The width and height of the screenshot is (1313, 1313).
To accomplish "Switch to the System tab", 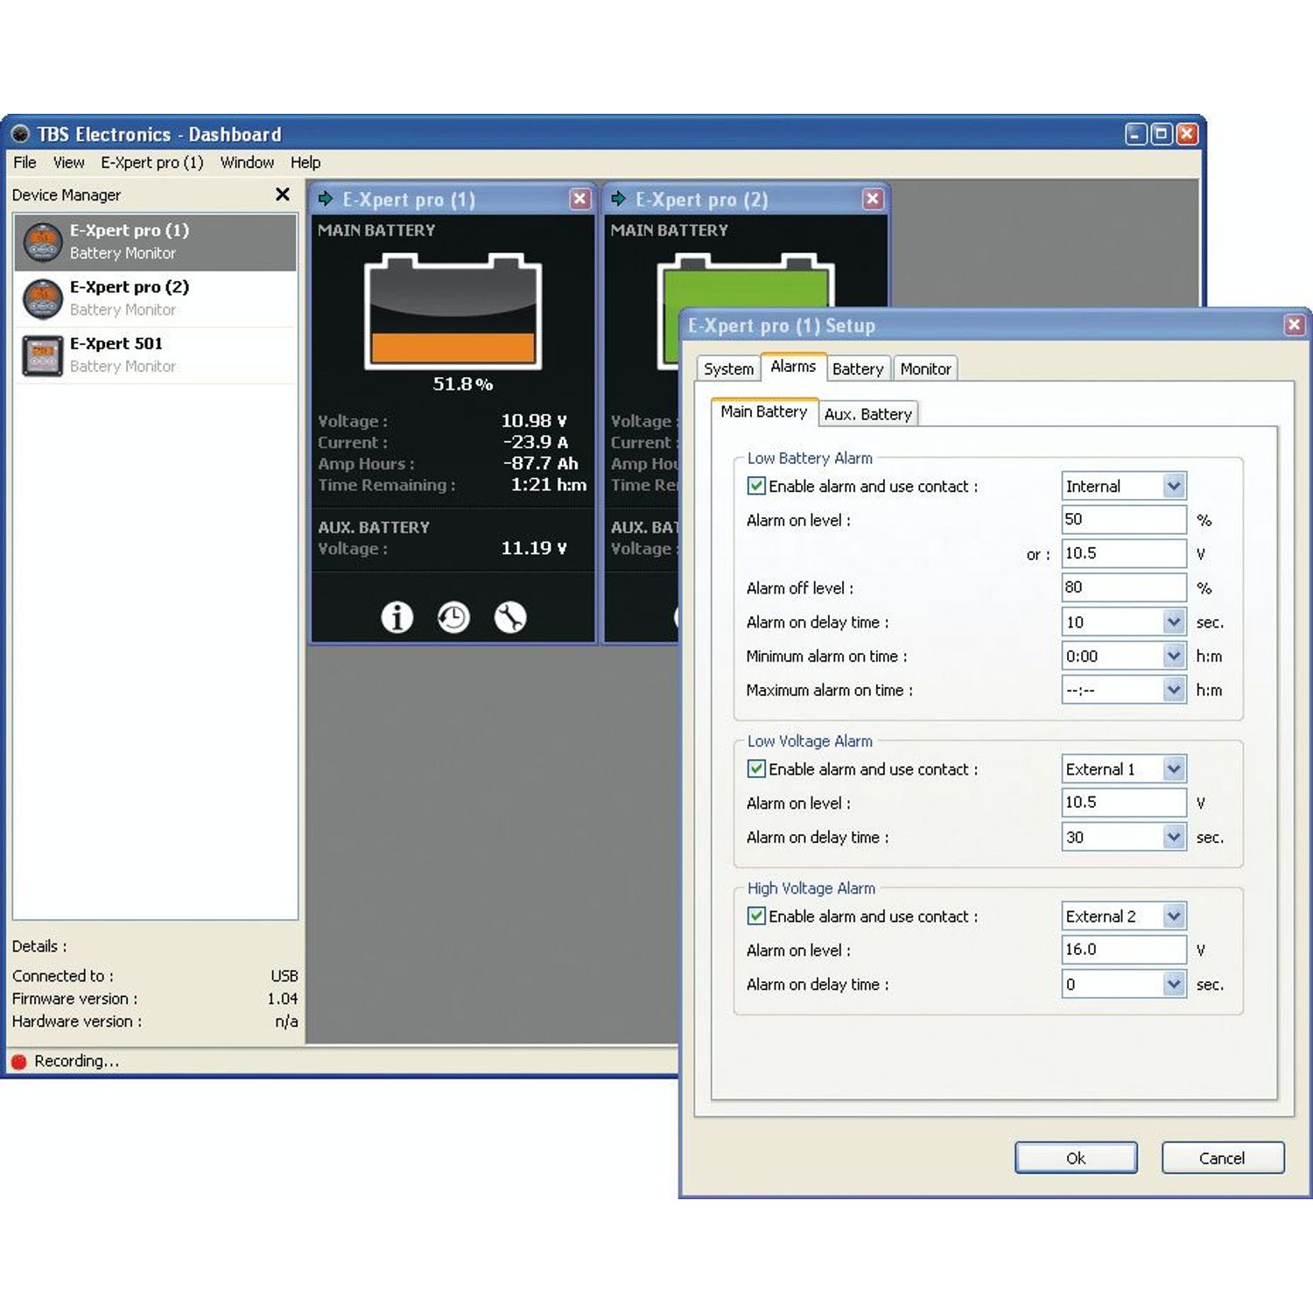I will [728, 369].
